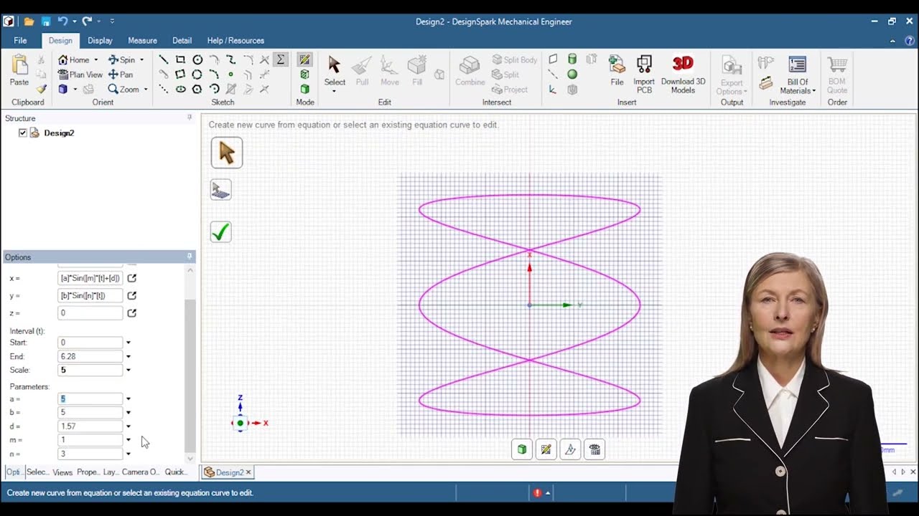919x516 pixels.
Task: Click the Save icon in title bar
Action: coord(46,21)
